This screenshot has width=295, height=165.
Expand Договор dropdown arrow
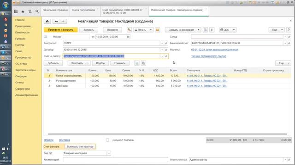pyautogui.click(x=162, y=50)
